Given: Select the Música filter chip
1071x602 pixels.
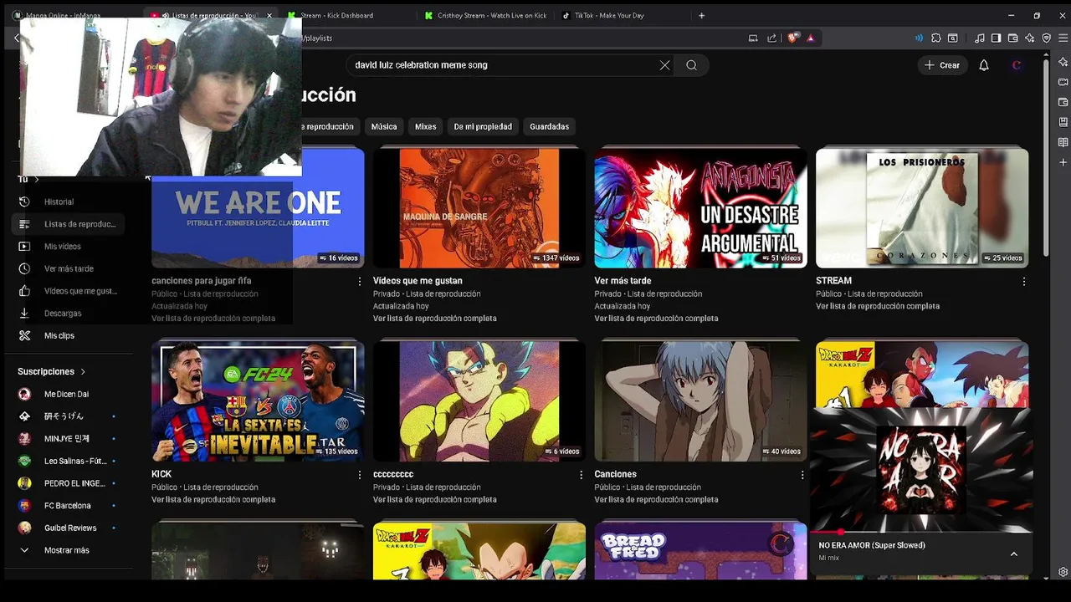Looking at the screenshot, I should tap(384, 126).
